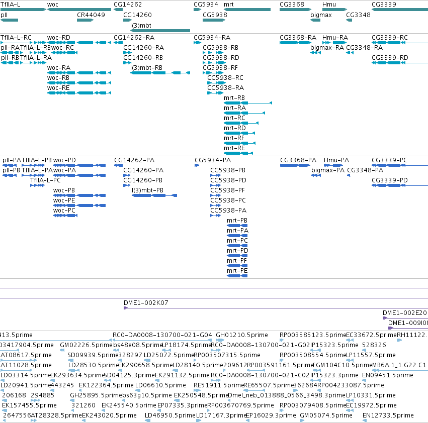Select protein label CG3348-PA
Screen dimensions: 428x423
[x=365, y=170]
